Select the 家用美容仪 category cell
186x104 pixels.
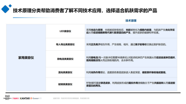tap(26, 58)
